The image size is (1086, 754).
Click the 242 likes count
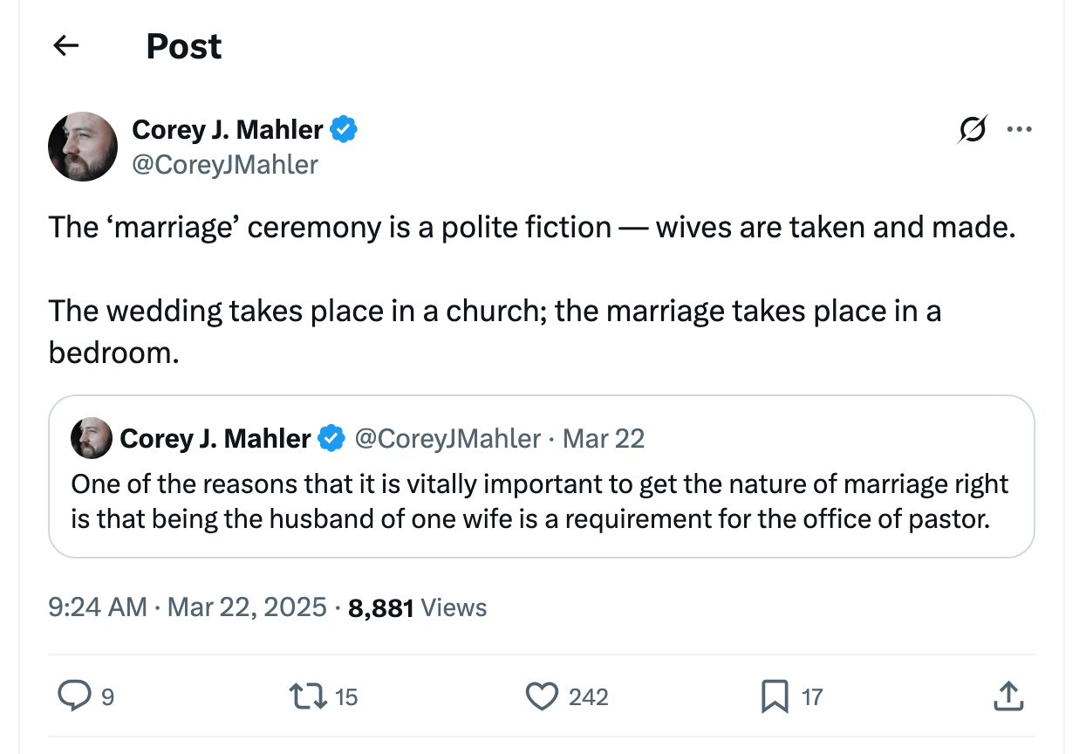pyautogui.click(x=591, y=696)
